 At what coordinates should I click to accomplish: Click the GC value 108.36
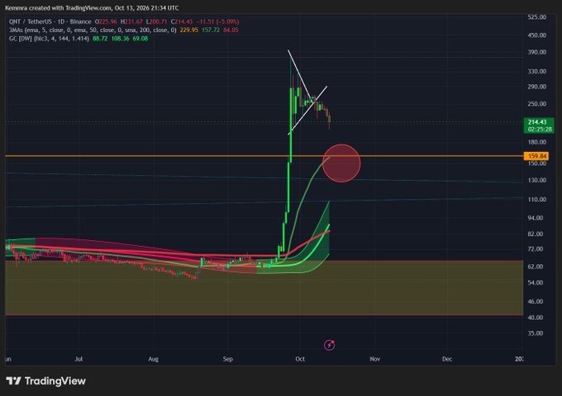pyautogui.click(x=120, y=38)
